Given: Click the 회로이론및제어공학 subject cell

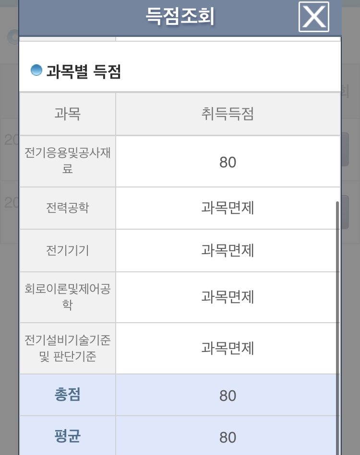Looking at the screenshot, I should tap(67, 297).
